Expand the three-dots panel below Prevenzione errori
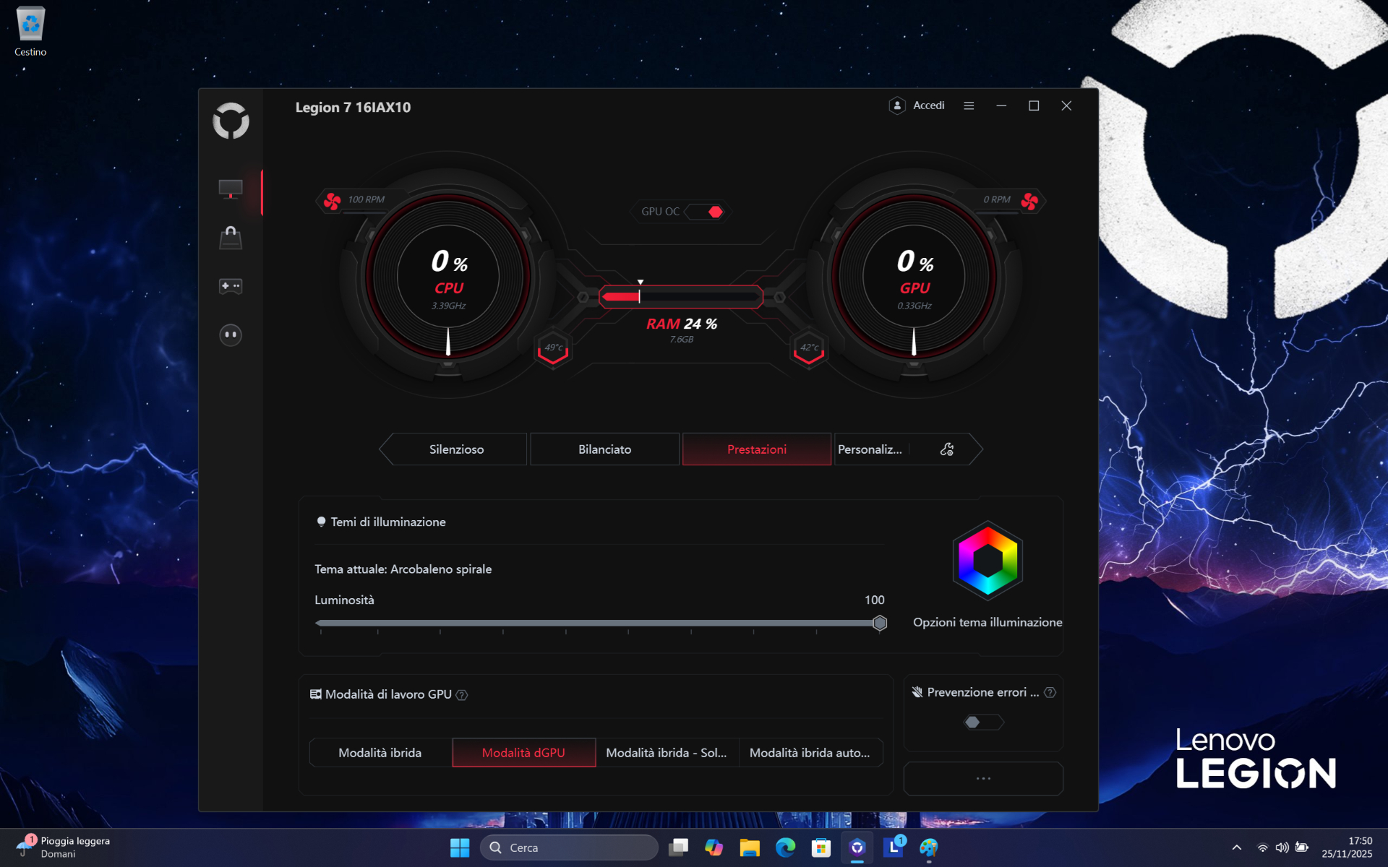1388x867 pixels. [x=983, y=778]
